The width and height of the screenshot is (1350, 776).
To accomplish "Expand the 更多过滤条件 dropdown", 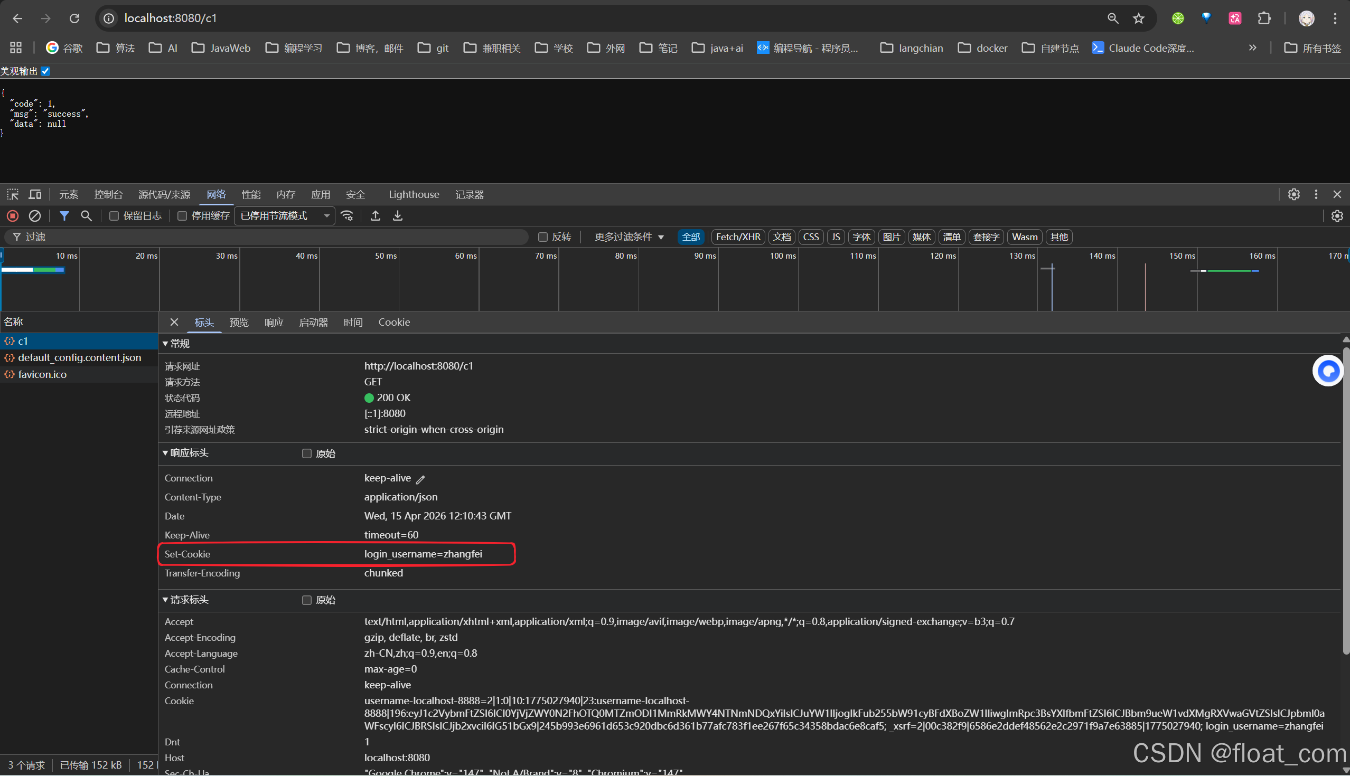I will [629, 237].
